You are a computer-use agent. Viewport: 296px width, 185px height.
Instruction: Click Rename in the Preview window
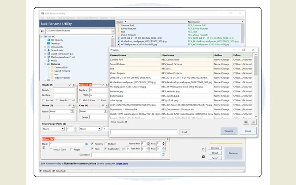coord(229,131)
